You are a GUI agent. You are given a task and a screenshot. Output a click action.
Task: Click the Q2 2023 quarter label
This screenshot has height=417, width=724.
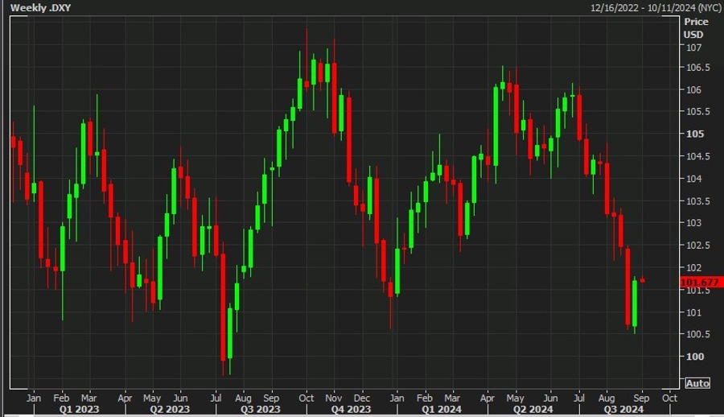pos(170,410)
